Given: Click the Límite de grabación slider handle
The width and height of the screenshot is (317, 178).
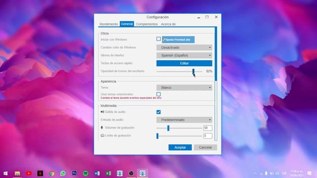Looking at the screenshot, I should [158, 136].
